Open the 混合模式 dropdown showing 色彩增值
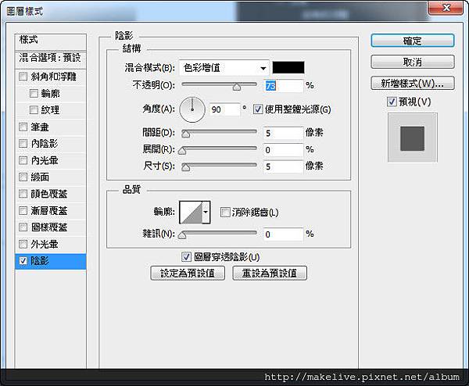Viewport: 469px width, 386px height. (x=224, y=68)
